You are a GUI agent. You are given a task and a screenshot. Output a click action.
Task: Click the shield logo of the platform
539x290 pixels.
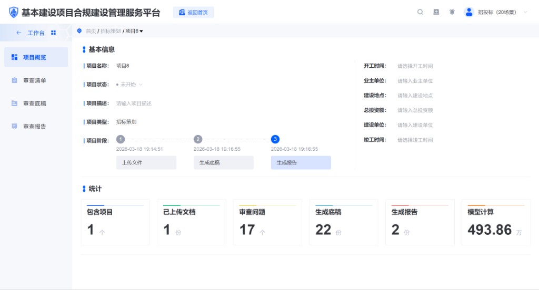pos(13,13)
